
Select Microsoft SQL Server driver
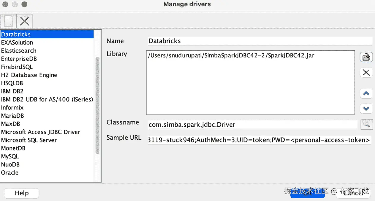(x=29, y=140)
